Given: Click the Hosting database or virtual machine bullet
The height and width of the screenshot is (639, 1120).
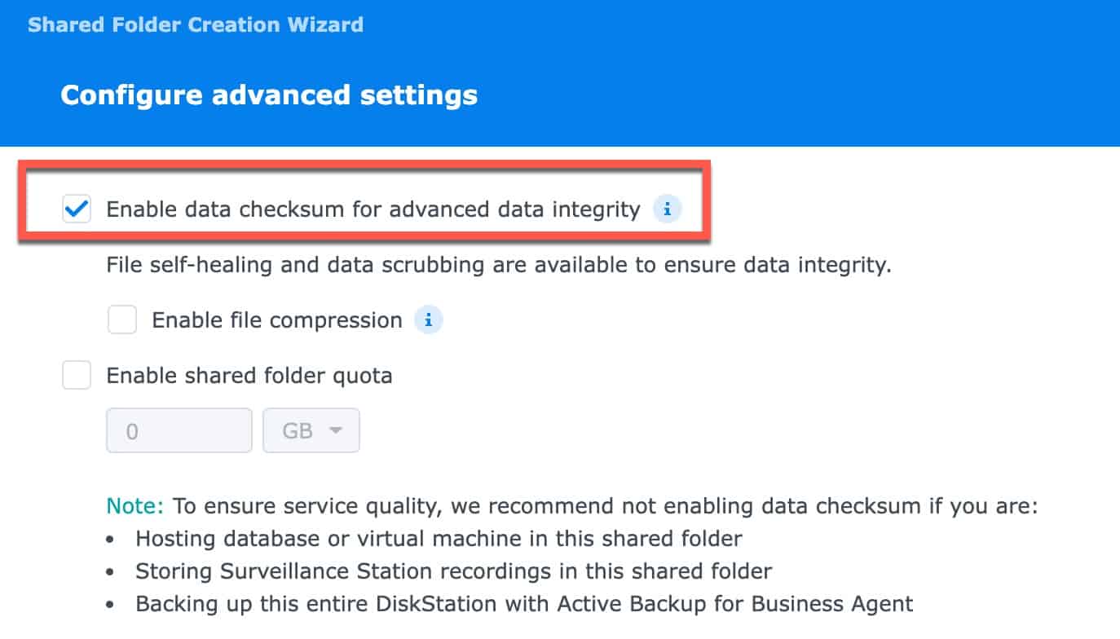Looking at the screenshot, I should click(439, 539).
